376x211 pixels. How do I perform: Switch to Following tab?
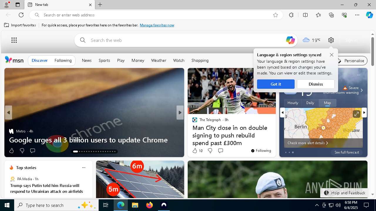(63, 60)
